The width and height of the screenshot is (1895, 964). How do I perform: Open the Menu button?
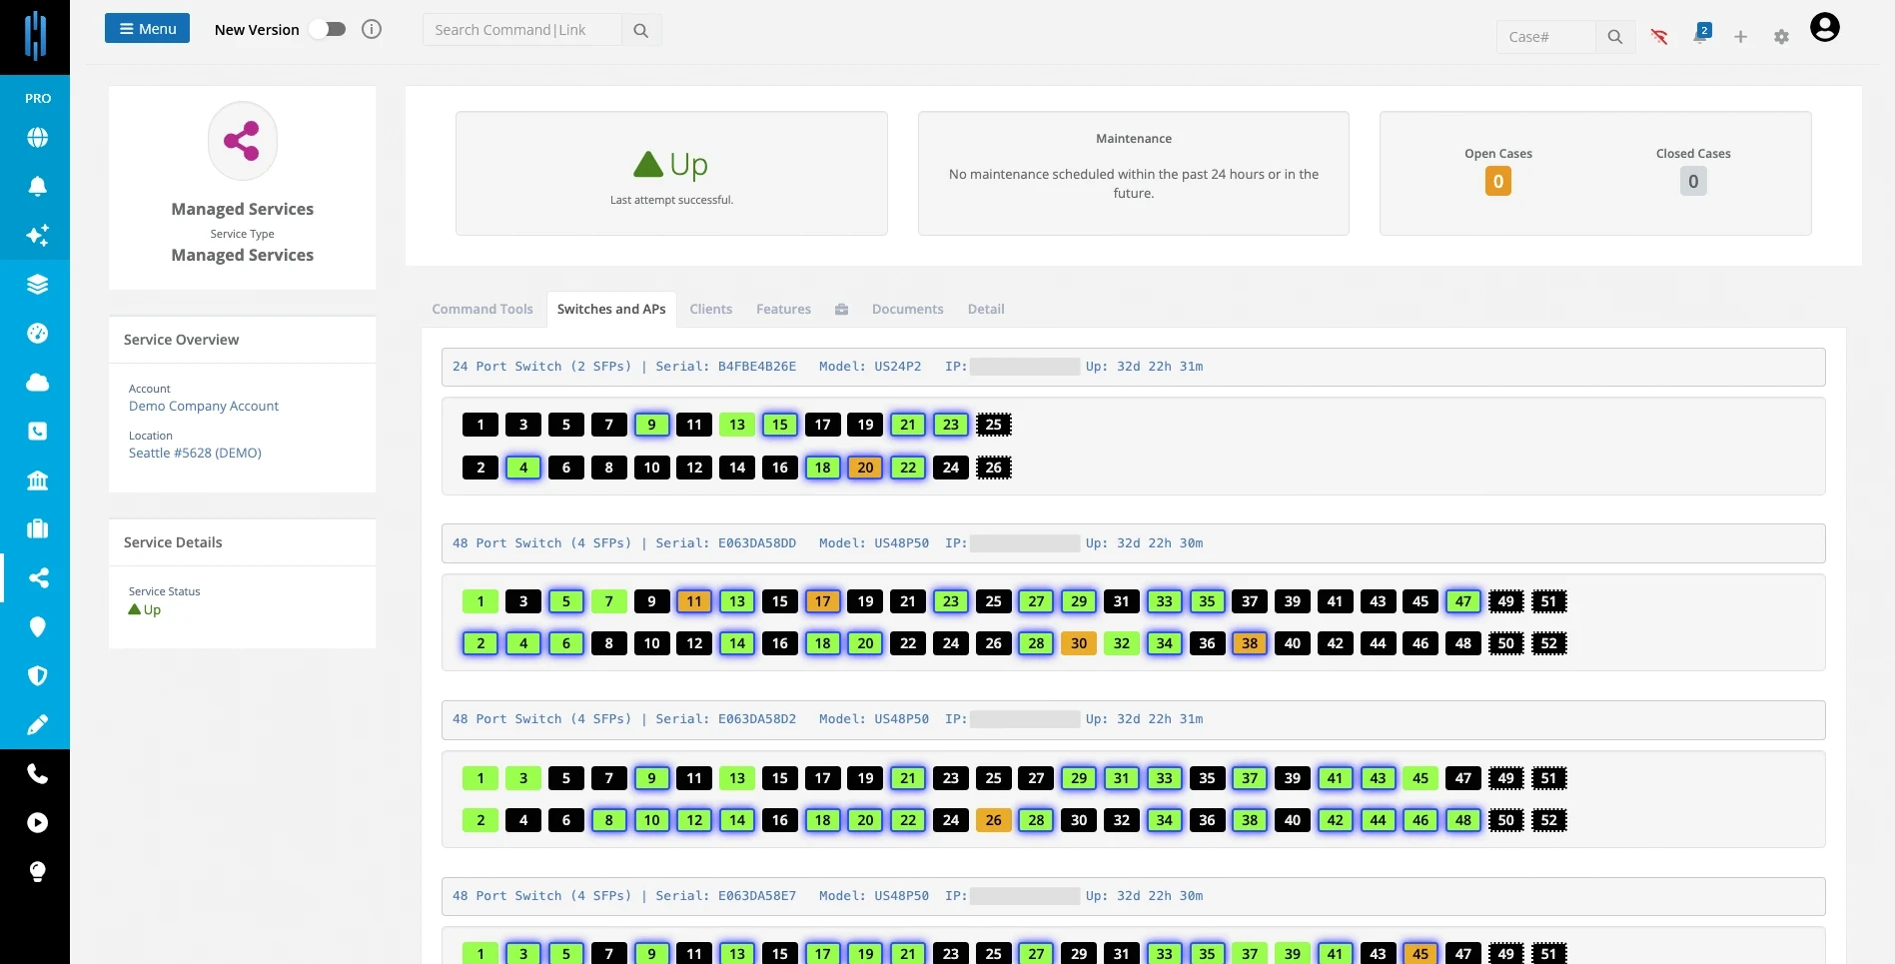pos(147,29)
